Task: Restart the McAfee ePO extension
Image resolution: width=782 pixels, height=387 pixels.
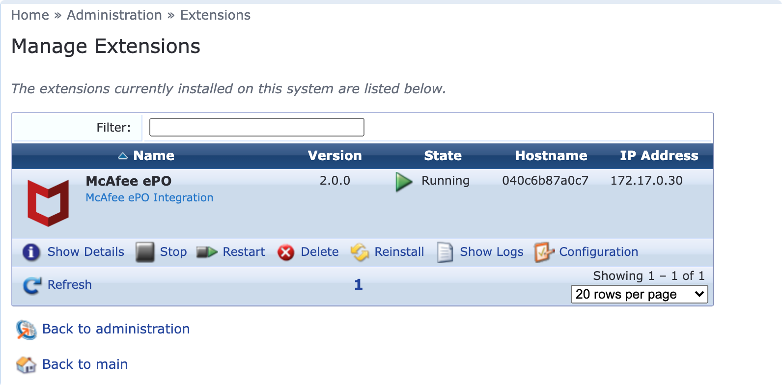Action: pos(244,252)
